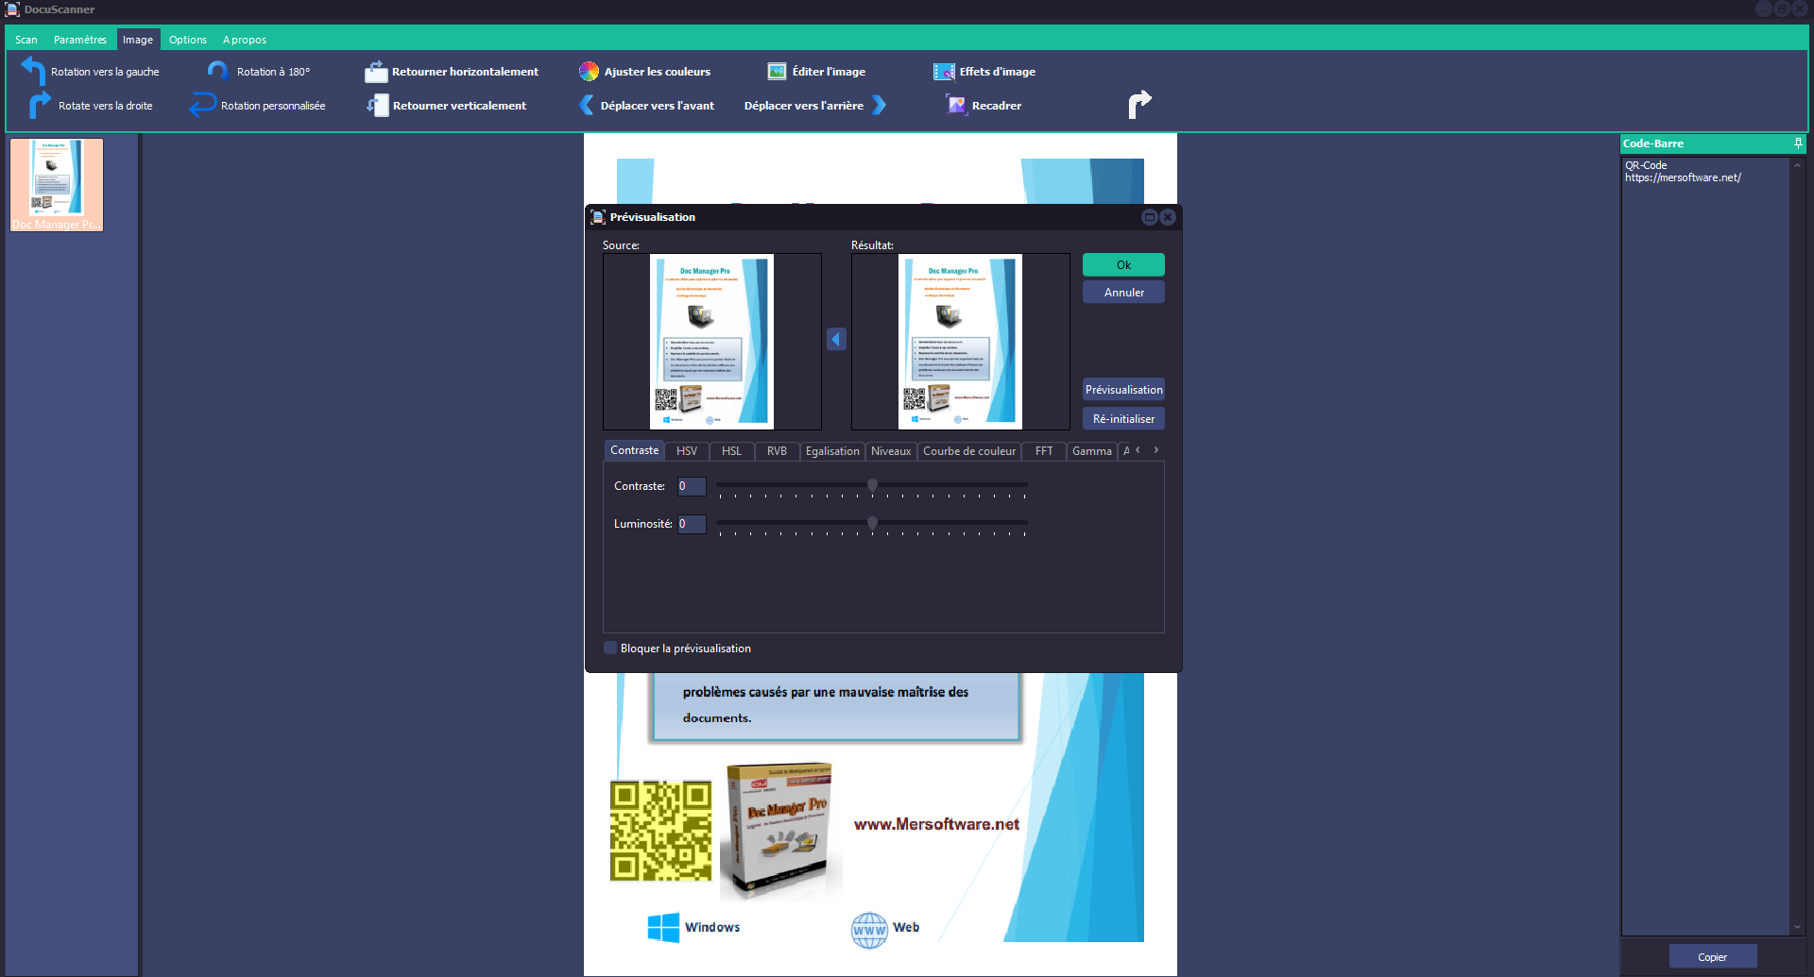
Task: Select the Doc Manager Pro page thumbnail
Action: click(x=57, y=185)
